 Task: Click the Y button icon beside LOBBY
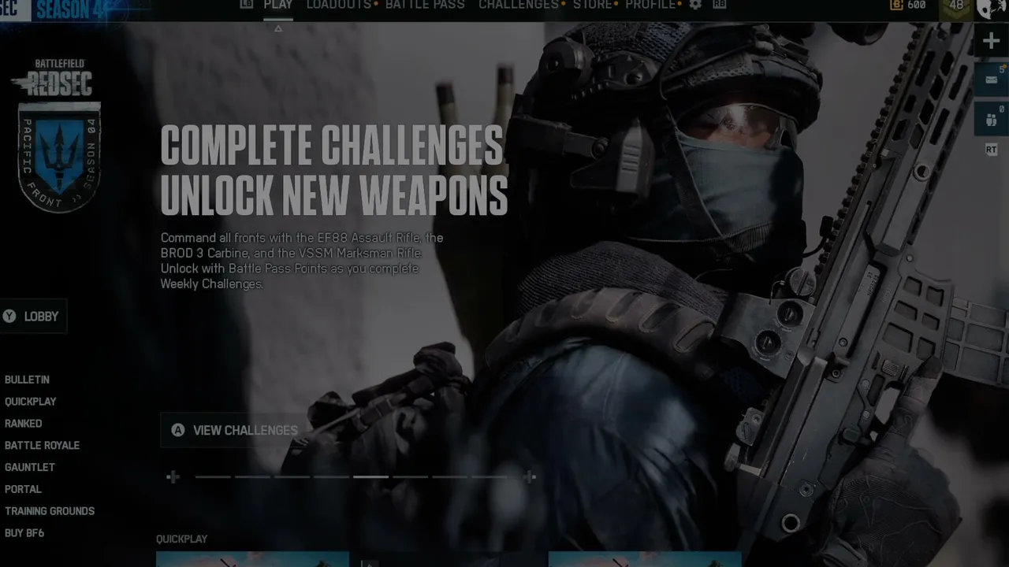point(9,317)
